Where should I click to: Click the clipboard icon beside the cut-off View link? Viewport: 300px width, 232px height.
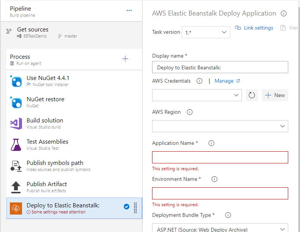tap(283, 28)
